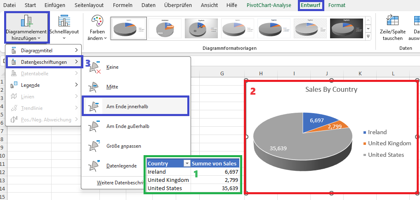The width and height of the screenshot is (420, 200).
Task: Select column G header
Action: [x=222, y=73]
